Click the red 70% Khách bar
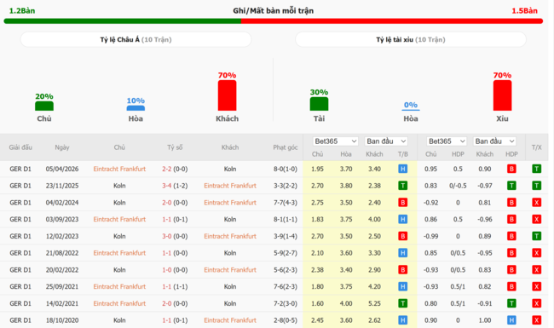Viewport: 554px width, 328px height. (x=227, y=95)
